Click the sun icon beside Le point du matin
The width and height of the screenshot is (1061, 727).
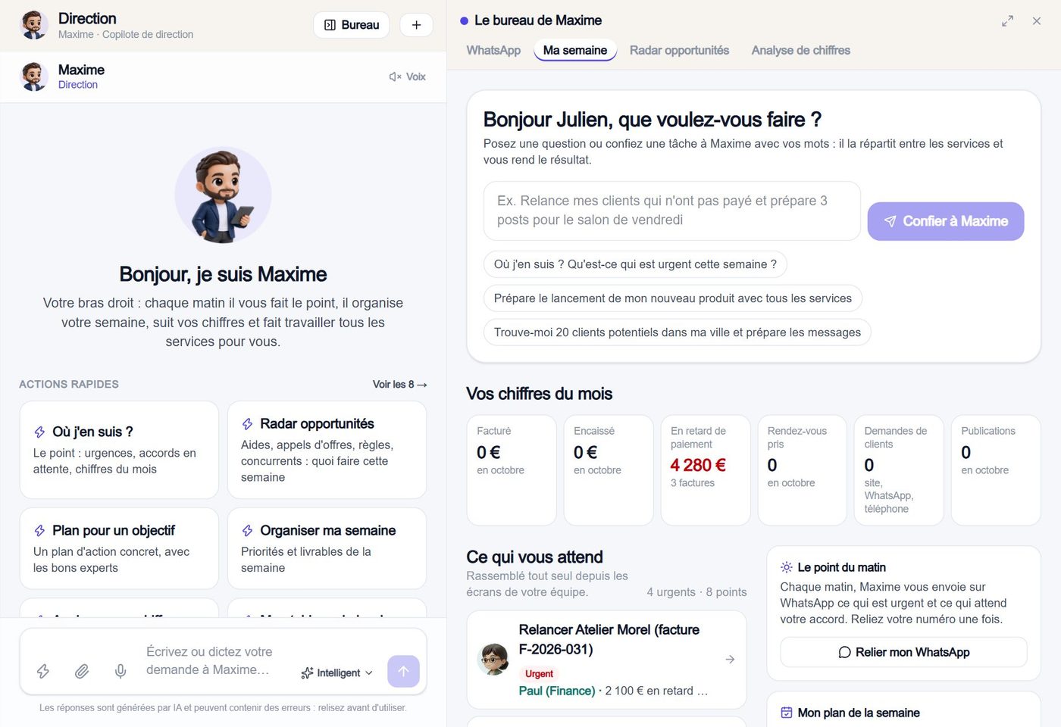pos(787,567)
